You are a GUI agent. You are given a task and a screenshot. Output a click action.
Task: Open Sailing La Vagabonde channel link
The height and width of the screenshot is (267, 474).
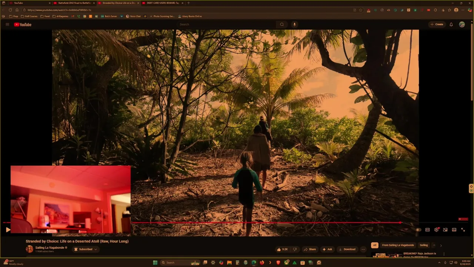(x=50, y=247)
